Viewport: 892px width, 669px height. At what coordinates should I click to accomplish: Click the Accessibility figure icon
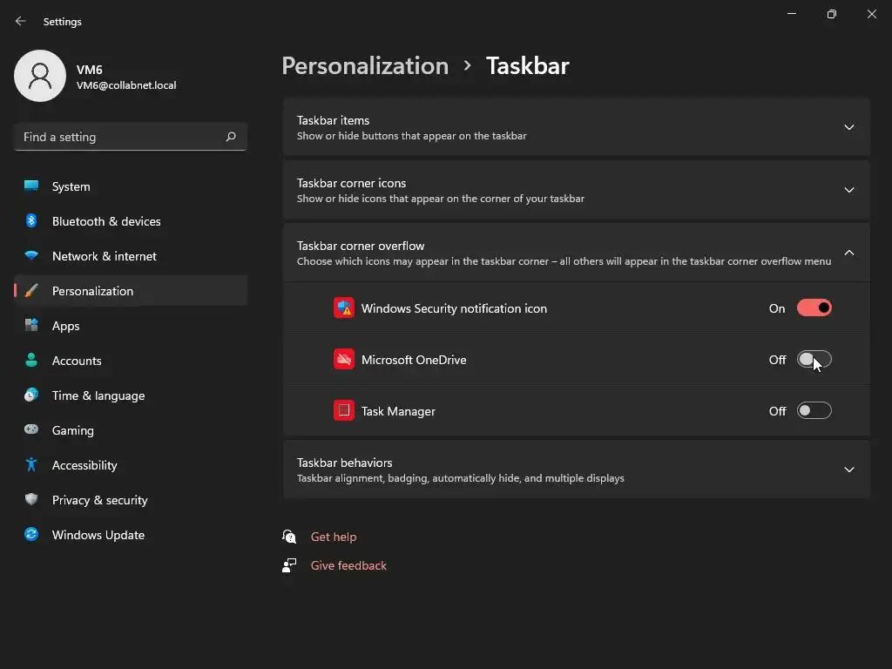pyautogui.click(x=31, y=465)
